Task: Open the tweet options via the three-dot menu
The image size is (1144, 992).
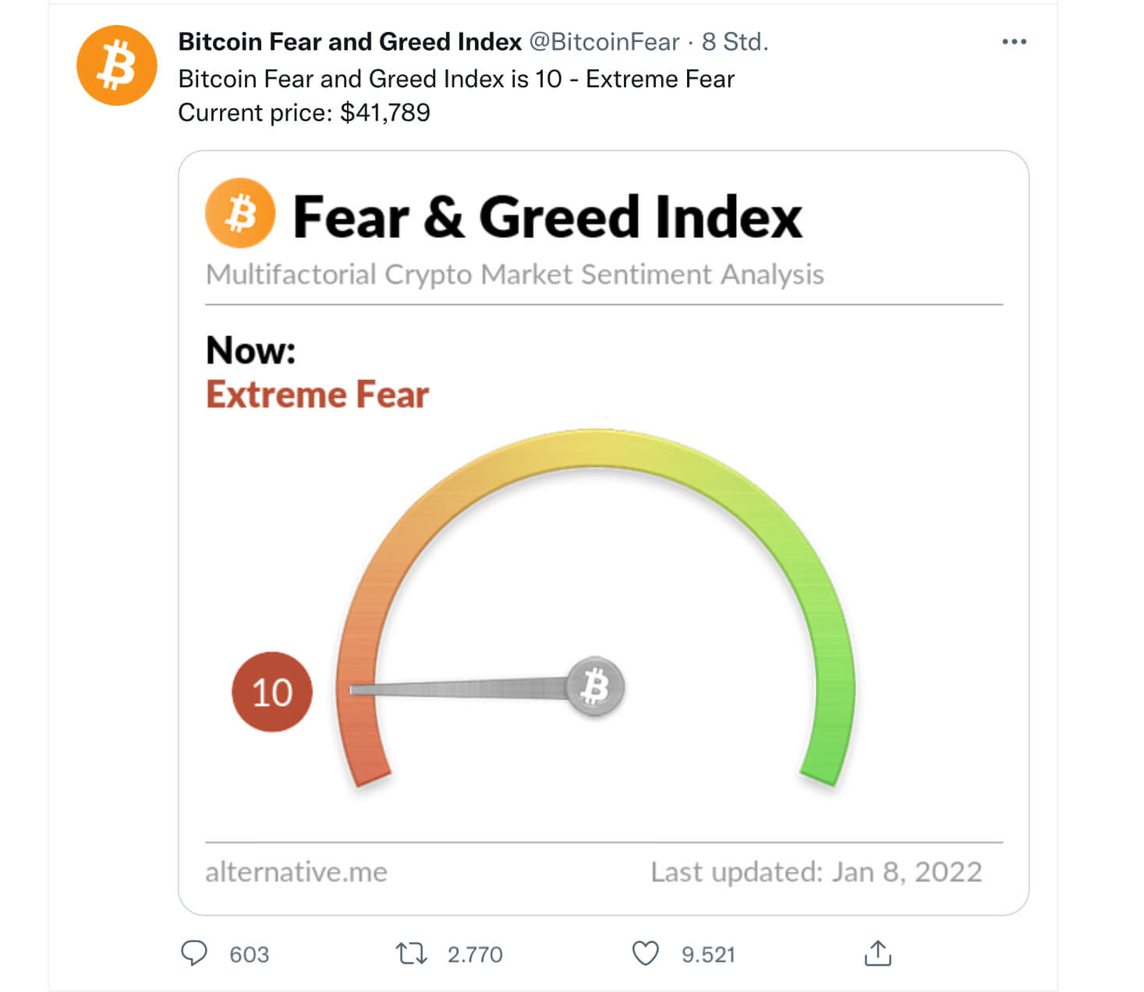Action: point(1015,41)
